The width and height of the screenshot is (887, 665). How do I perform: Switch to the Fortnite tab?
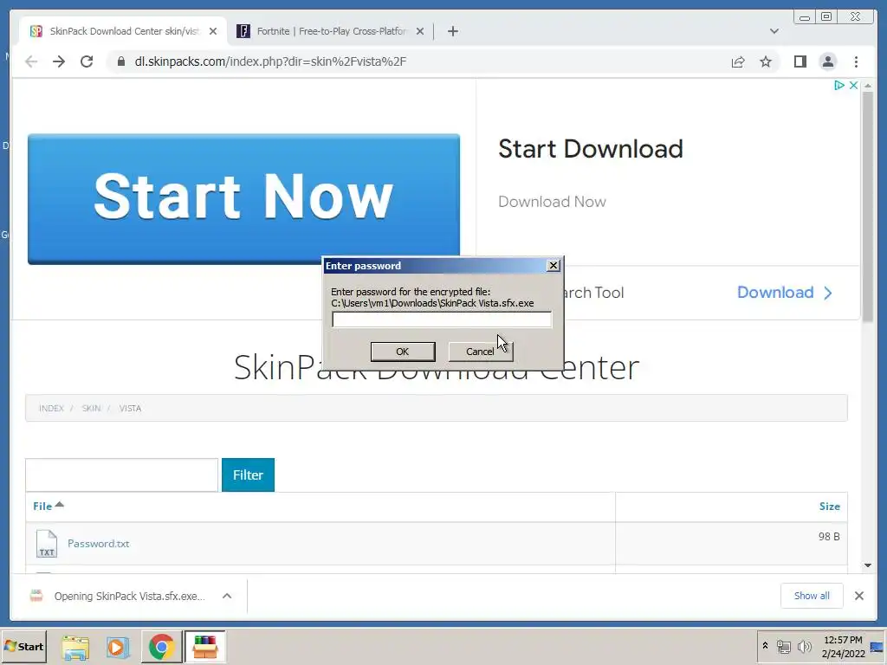[x=331, y=31]
